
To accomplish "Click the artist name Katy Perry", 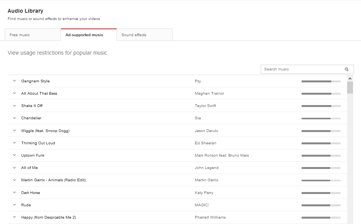I will [204, 193].
